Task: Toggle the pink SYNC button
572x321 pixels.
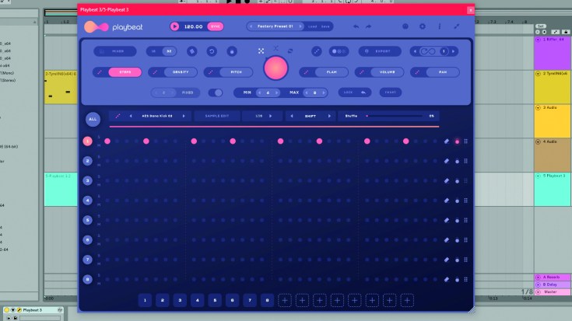Action: [216, 26]
